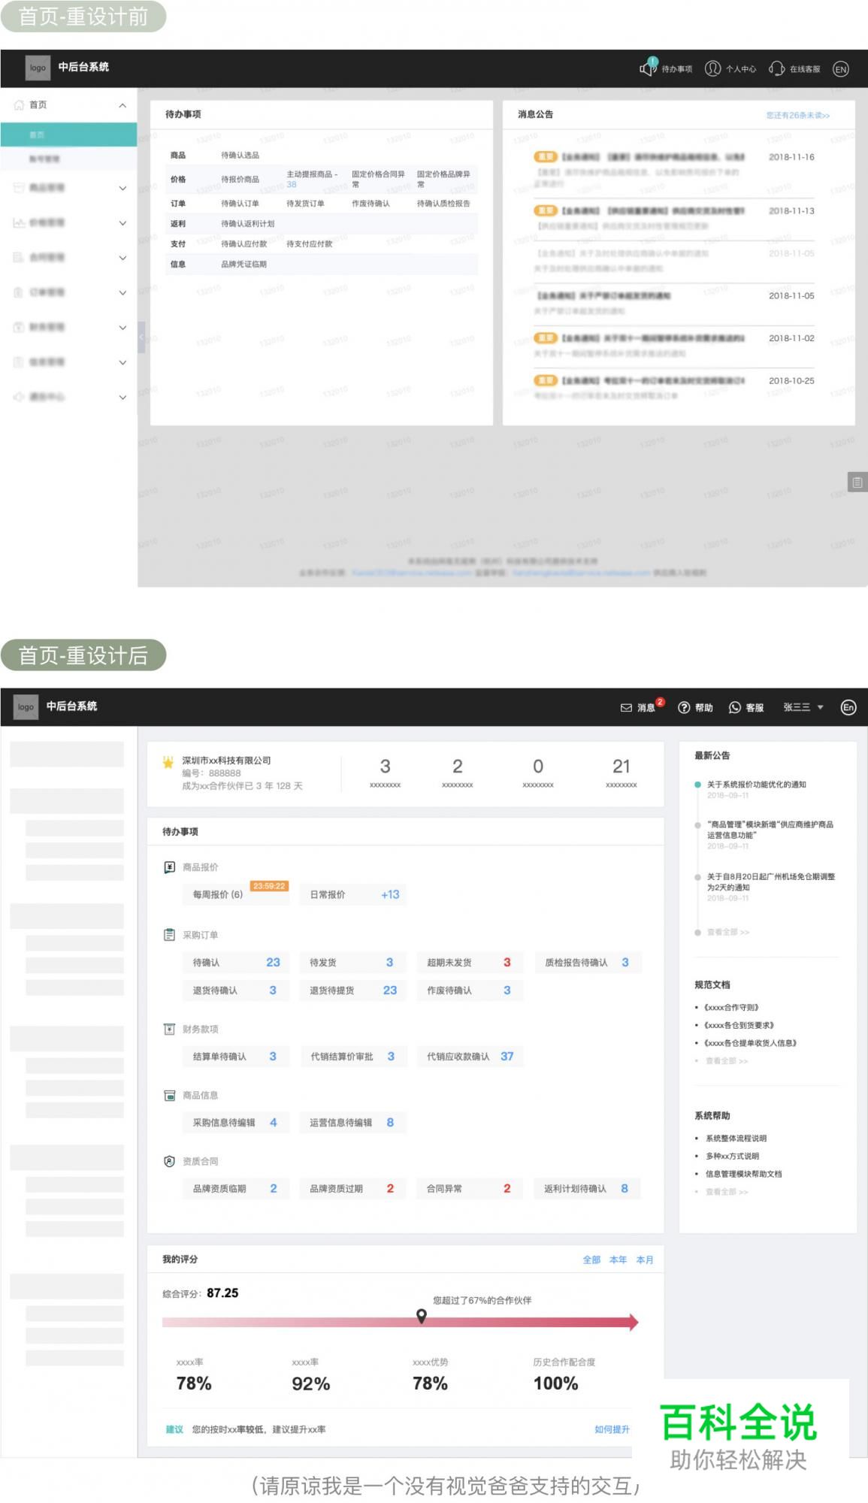The height and width of the screenshot is (1503, 868).
Task: Click the location pin on the score bar
Action: coord(422,1316)
